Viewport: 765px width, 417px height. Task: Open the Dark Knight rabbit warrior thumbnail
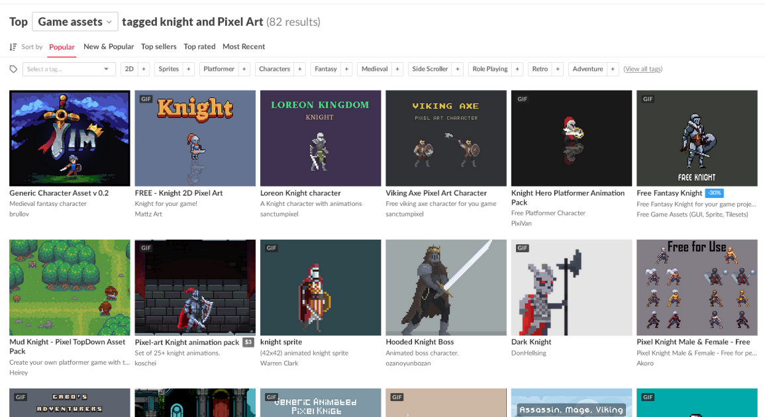pyautogui.click(x=572, y=287)
